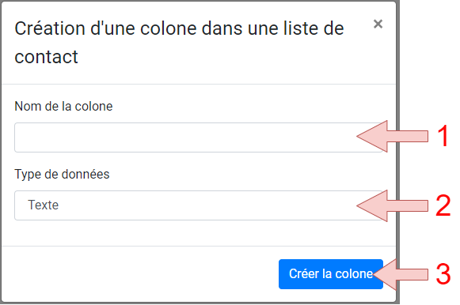Image resolution: width=460 pixels, height=305 pixels.
Task: Open the 'Type de données' dropdown
Action: (x=199, y=205)
